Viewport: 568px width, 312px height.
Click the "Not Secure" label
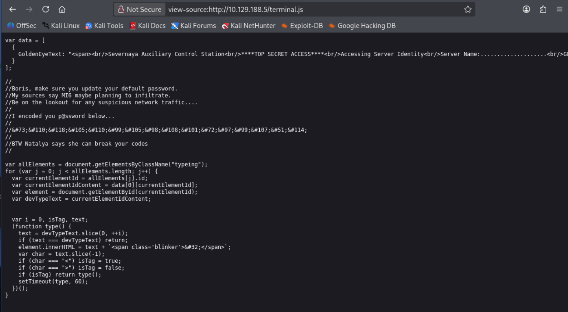(144, 10)
